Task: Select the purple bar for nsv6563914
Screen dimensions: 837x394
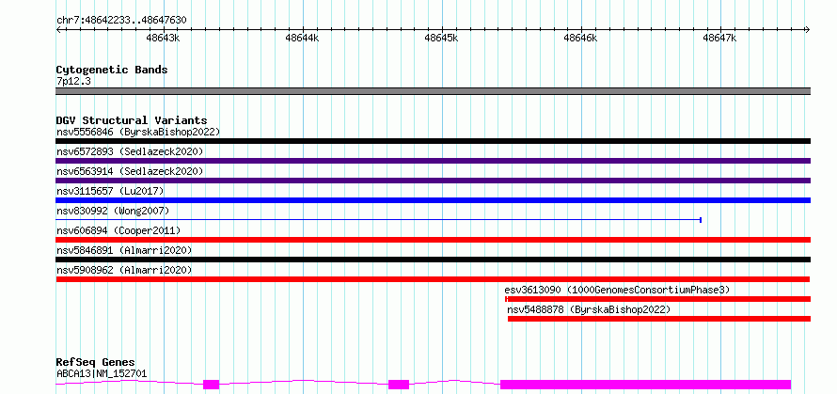Action: point(433,181)
